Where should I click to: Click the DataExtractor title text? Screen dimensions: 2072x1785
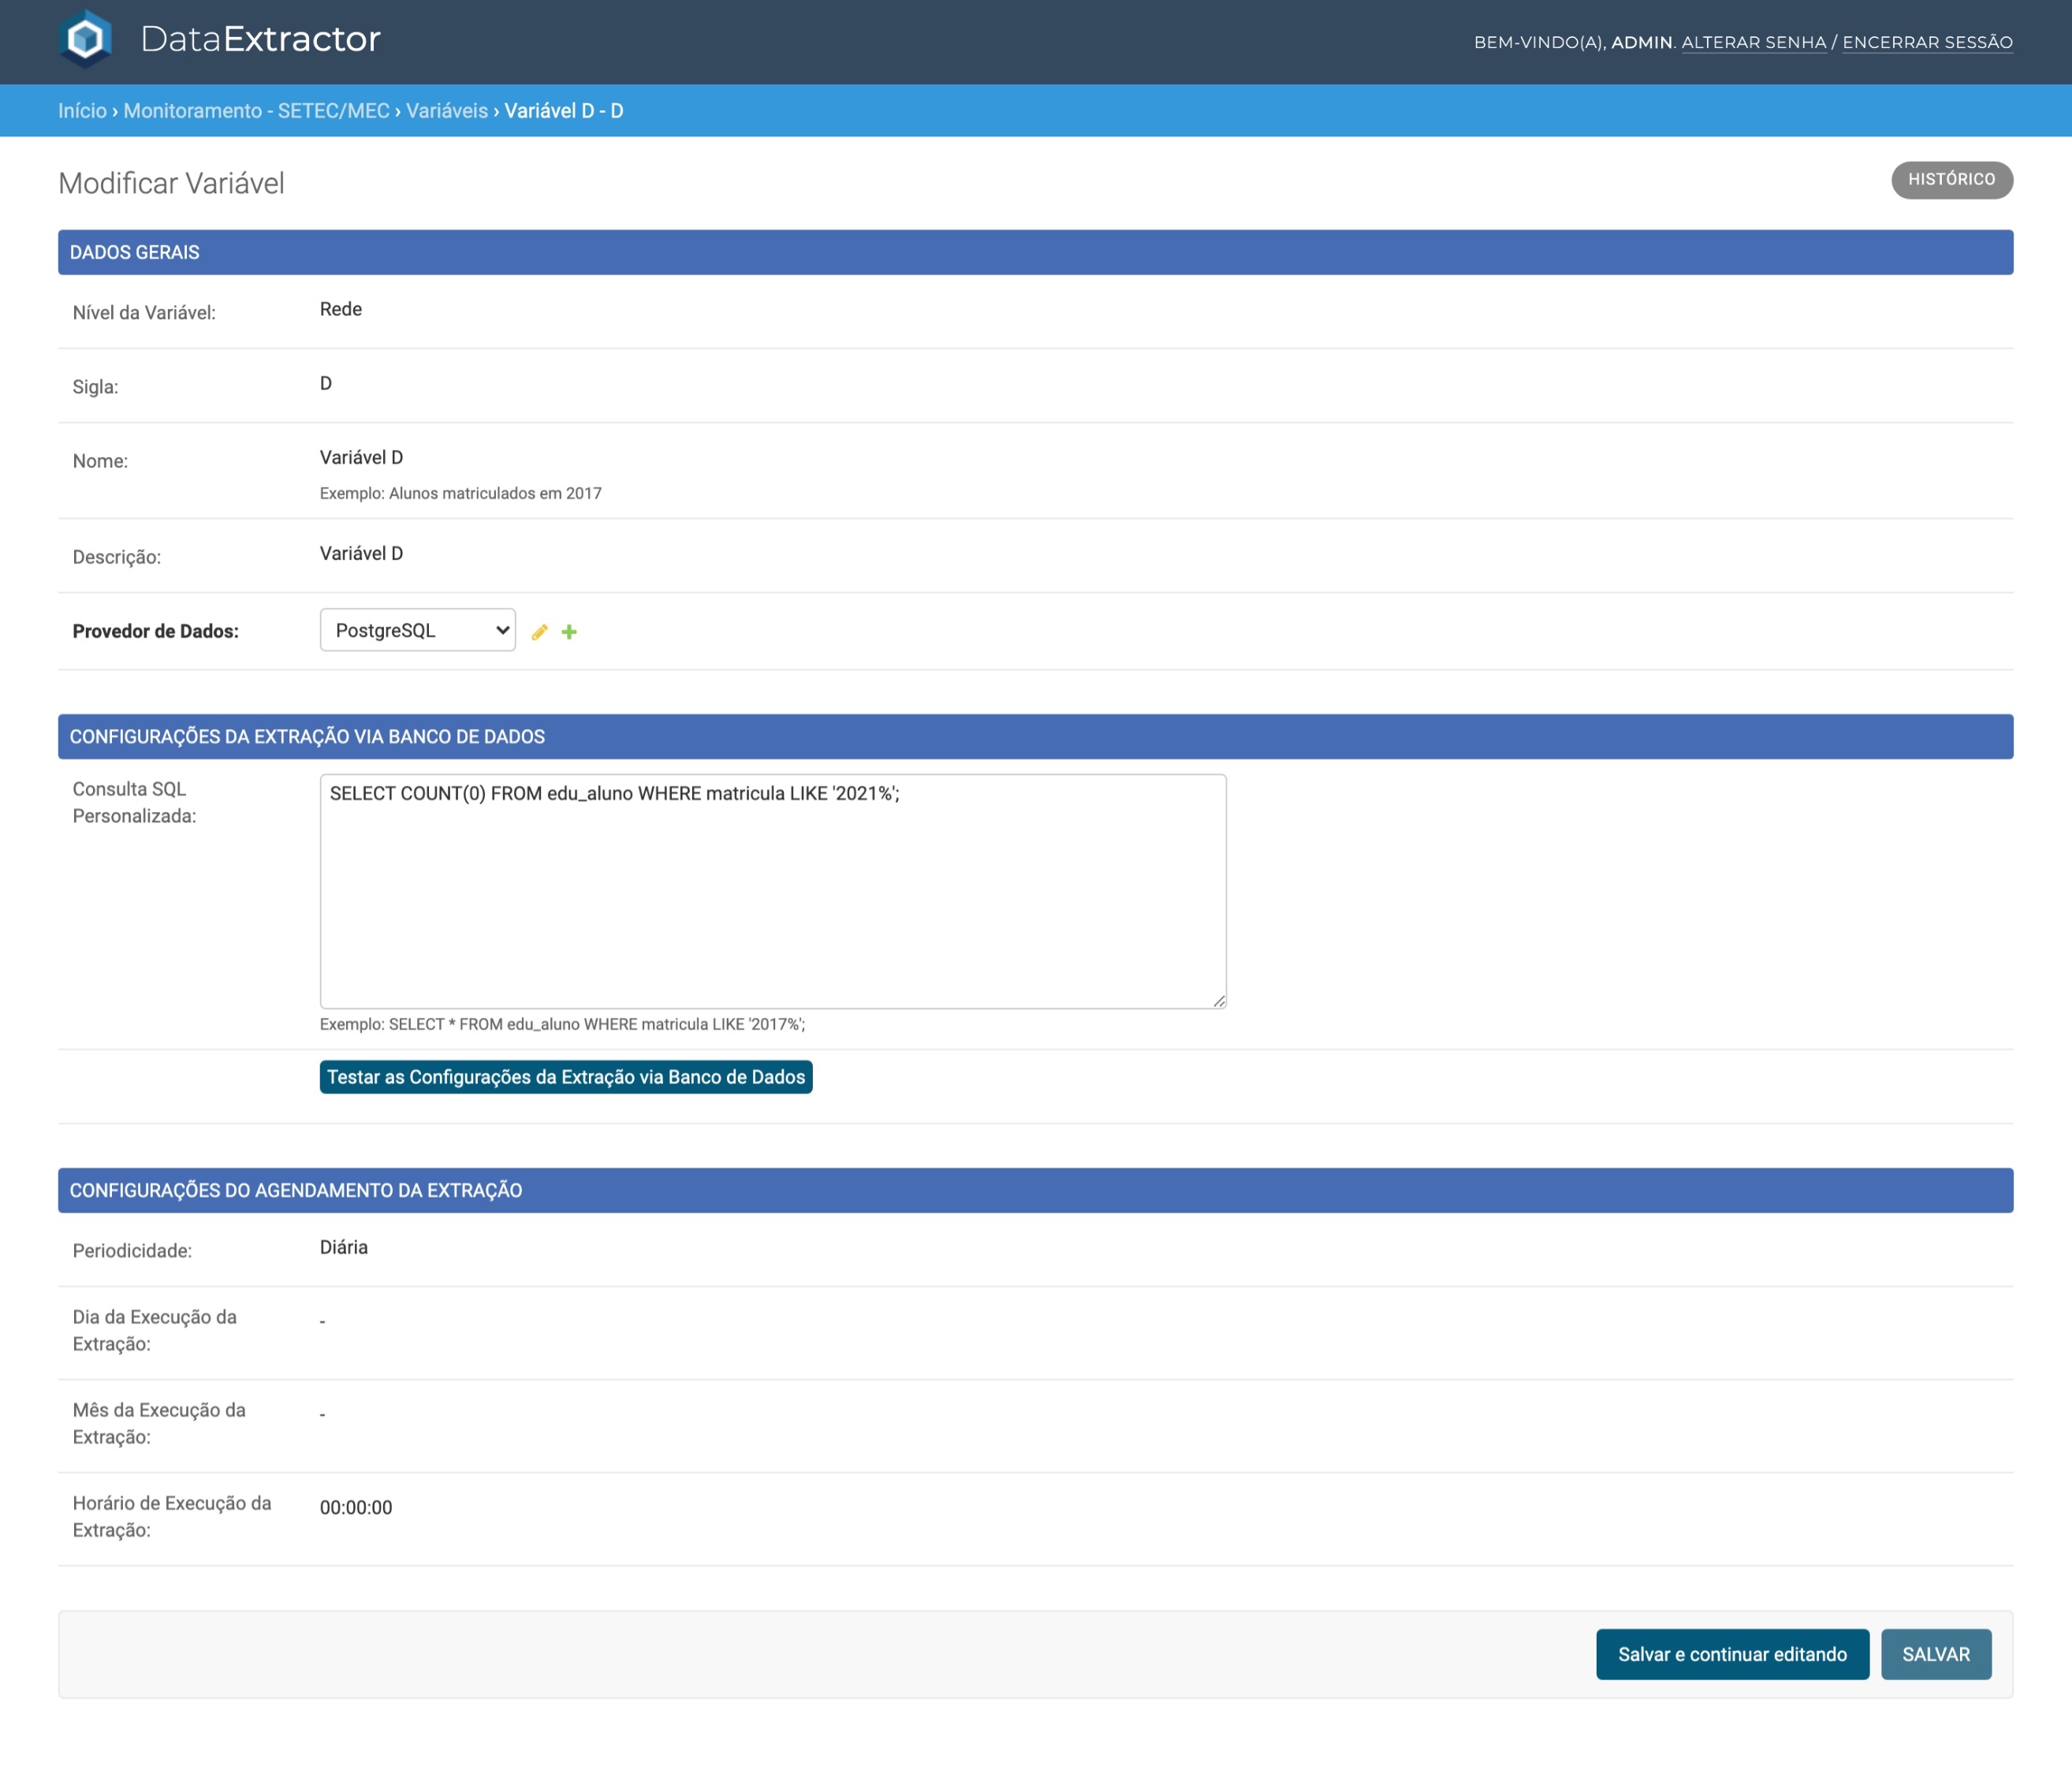point(261,39)
